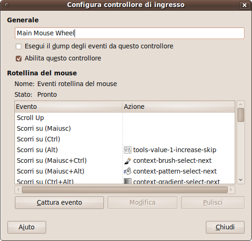Select the 'Scroll Up' event row
Screen dimensions: 252x241
pyautogui.click(x=125, y=118)
